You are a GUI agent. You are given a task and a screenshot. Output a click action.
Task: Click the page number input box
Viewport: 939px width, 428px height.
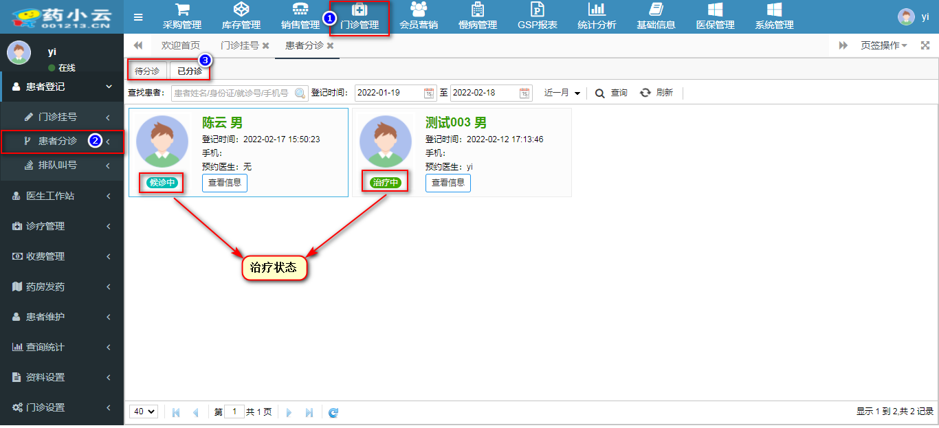(234, 412)
